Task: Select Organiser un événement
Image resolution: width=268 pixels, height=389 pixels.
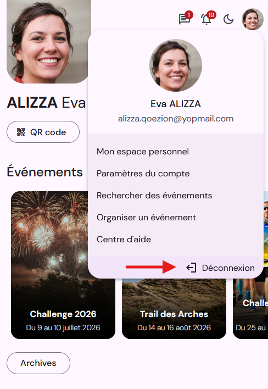Action: [x=146, y=218]
